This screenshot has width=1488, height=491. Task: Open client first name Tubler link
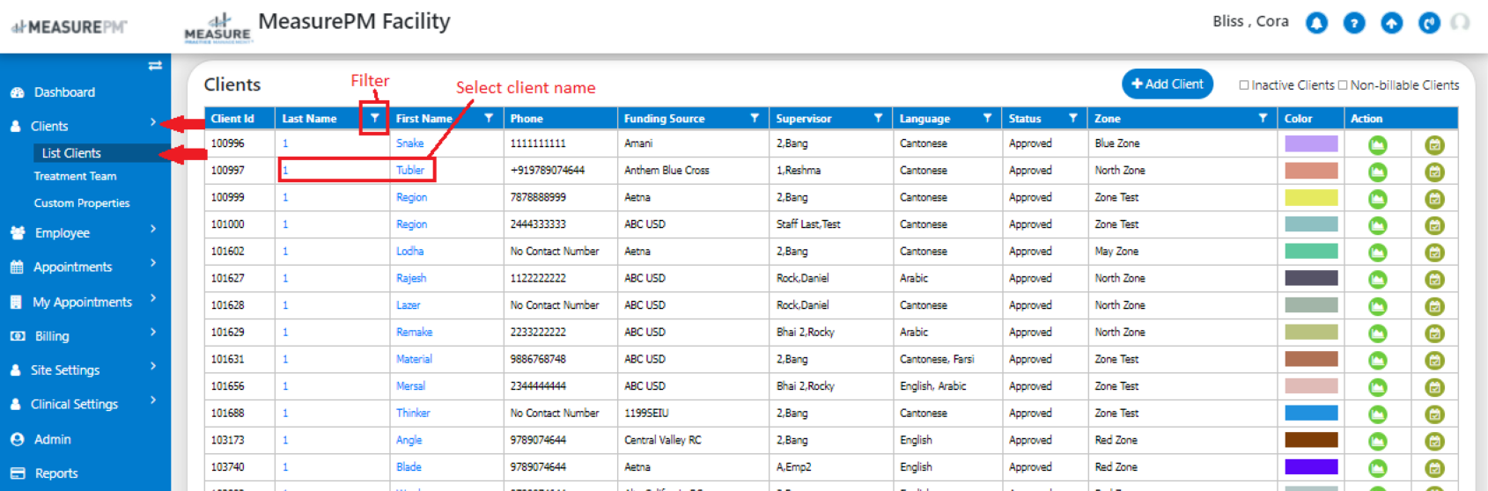coord(410,171)
